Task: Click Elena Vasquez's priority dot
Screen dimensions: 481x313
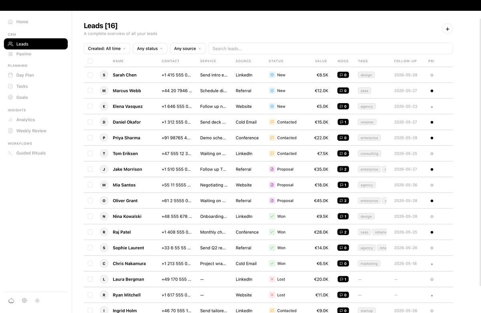Action: coord(432,107)
